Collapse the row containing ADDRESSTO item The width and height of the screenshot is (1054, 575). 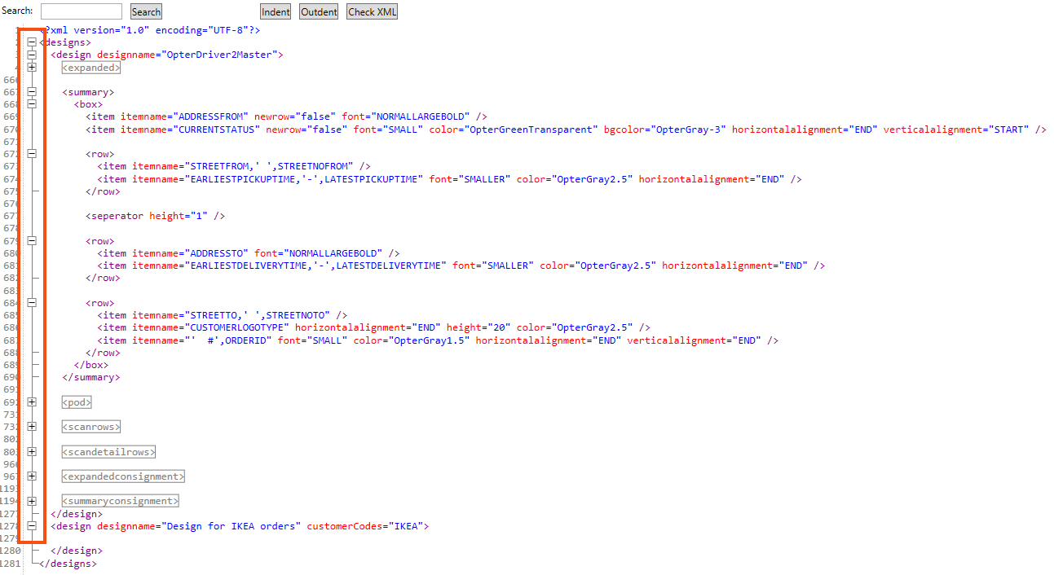pos(32,241)
